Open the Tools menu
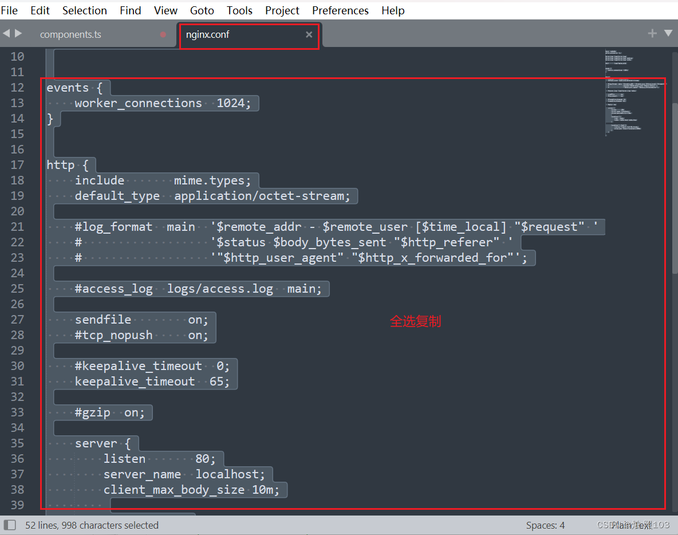The image size is (678, 535). tap(239, 10)
